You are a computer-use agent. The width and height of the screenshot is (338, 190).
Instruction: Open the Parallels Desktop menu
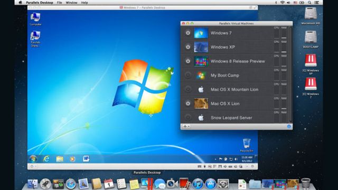(x=40, y=3)
